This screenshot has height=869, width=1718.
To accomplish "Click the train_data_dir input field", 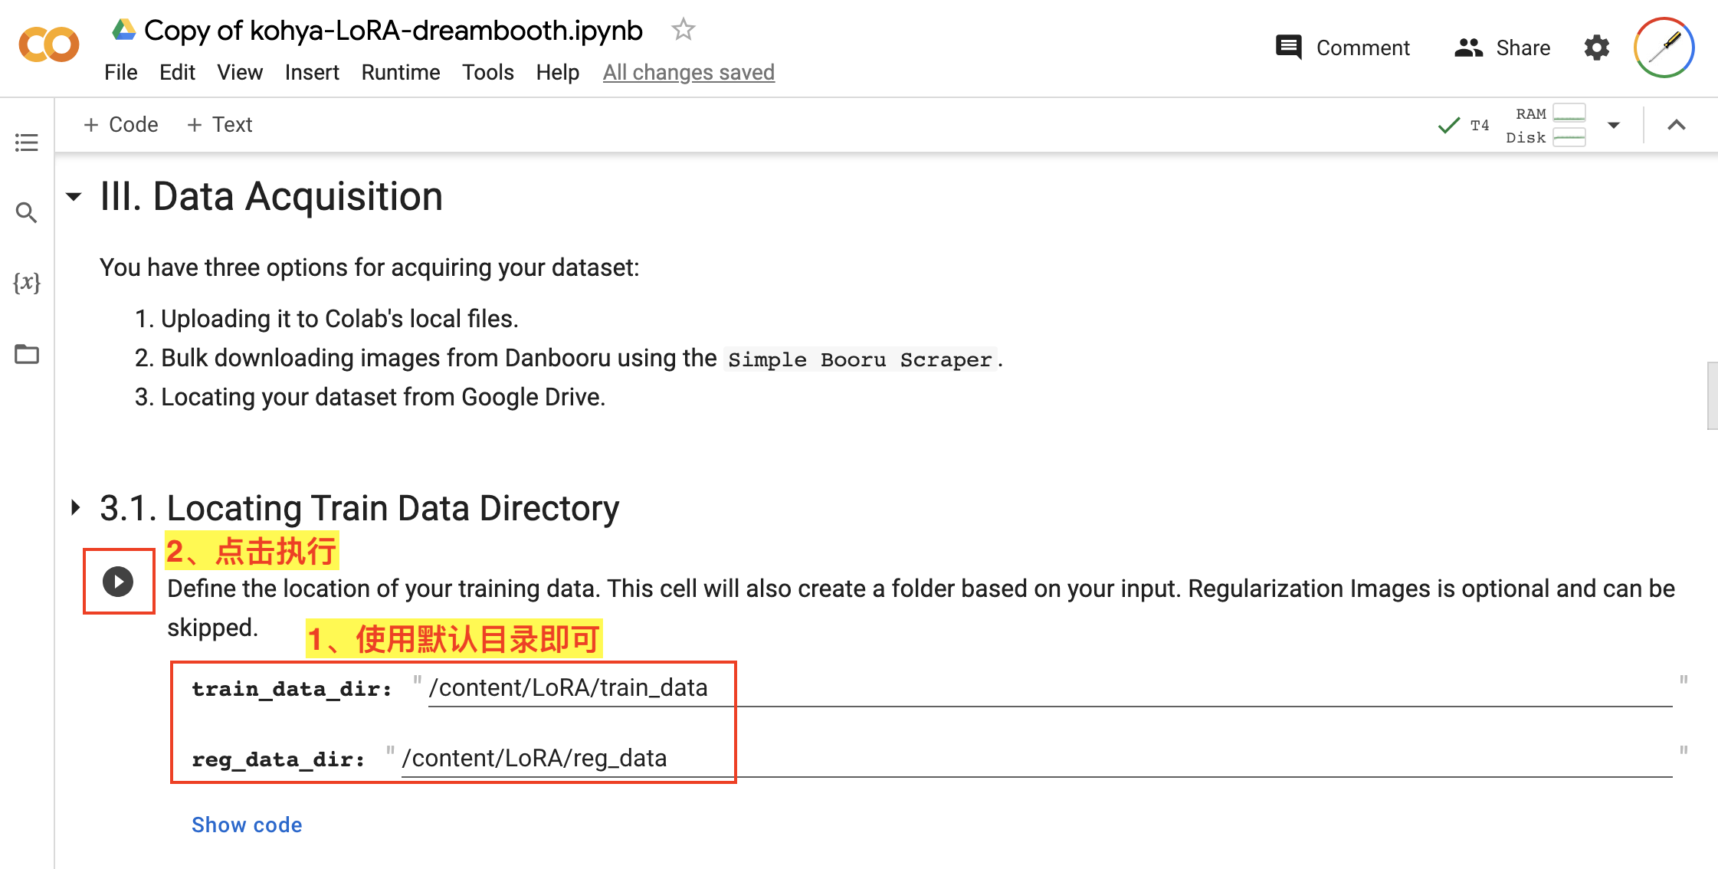I will [x=1050, y=688].
